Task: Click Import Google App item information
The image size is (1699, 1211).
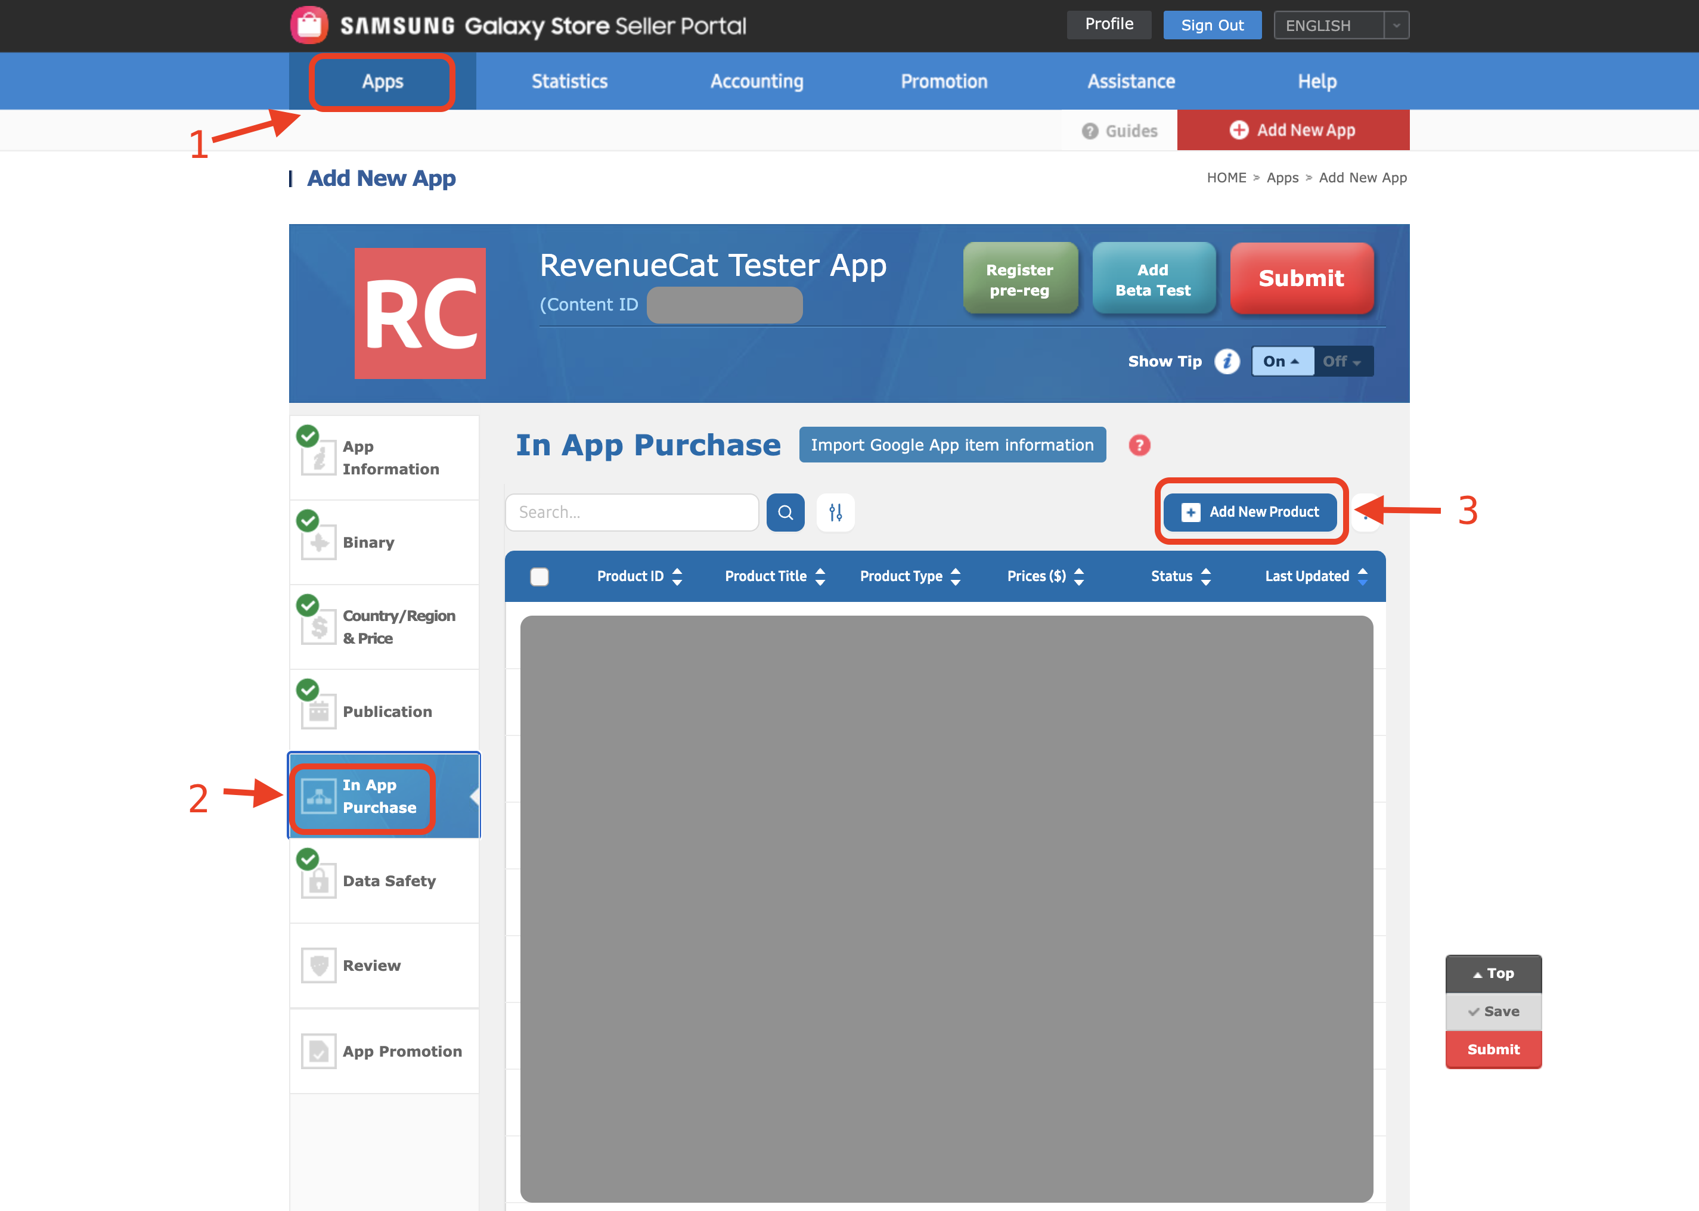Action: tap(953, 445)
